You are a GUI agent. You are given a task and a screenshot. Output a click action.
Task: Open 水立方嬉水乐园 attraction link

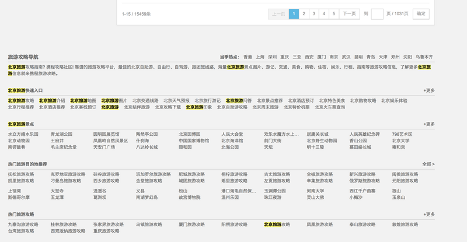(x=23, y=134)
